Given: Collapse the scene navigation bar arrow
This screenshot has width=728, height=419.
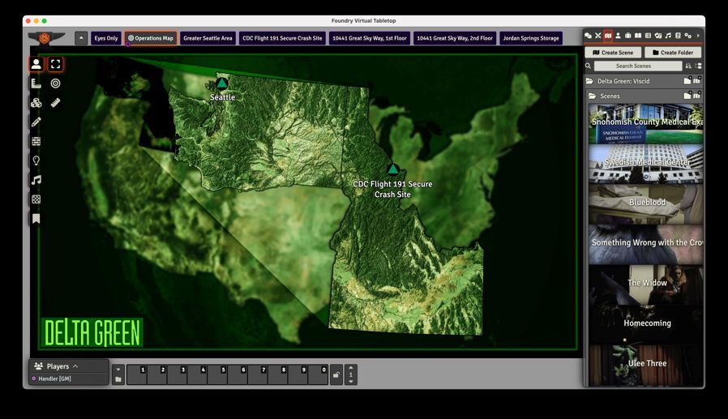Looking at the screenshot, I should (81, 38).
